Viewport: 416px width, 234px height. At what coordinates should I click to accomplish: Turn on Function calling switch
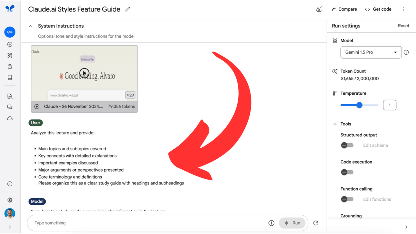[347, 199]
